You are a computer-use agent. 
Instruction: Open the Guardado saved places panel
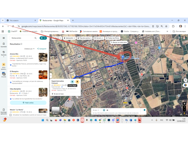pos(4,45)
